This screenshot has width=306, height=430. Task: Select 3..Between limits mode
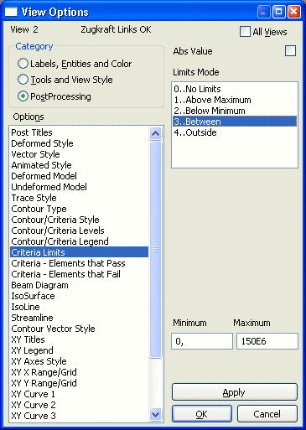tap(235, 122)
